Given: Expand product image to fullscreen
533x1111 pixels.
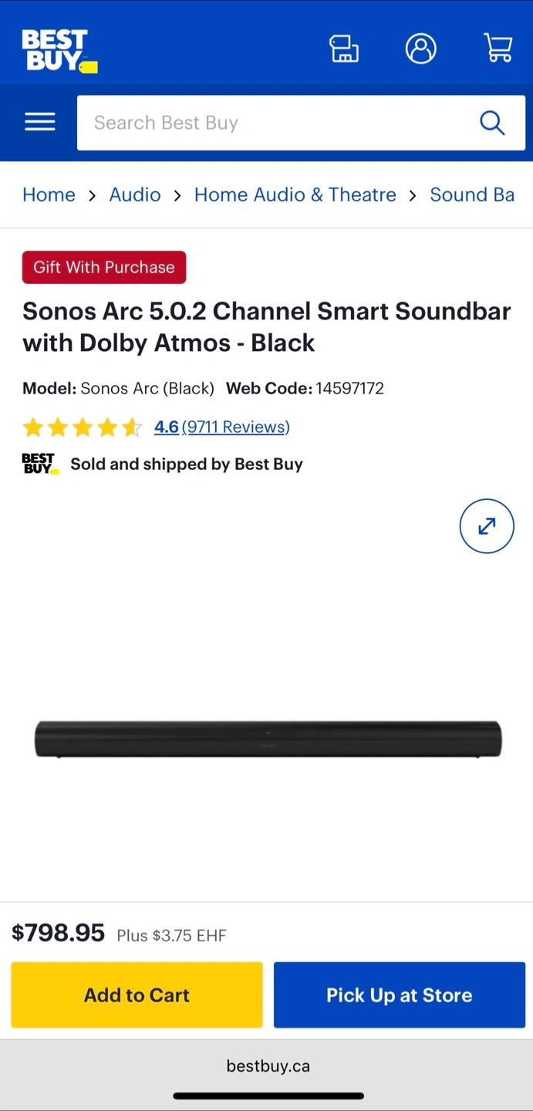Looking at the screenshot, I should tap(487, 526).
